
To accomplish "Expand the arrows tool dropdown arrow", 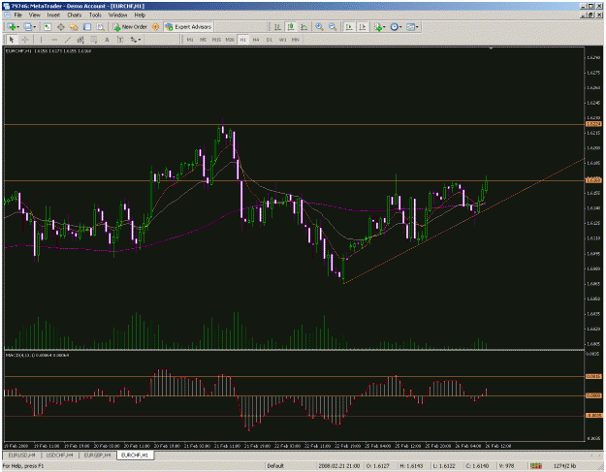I will [x=140, y=40].
